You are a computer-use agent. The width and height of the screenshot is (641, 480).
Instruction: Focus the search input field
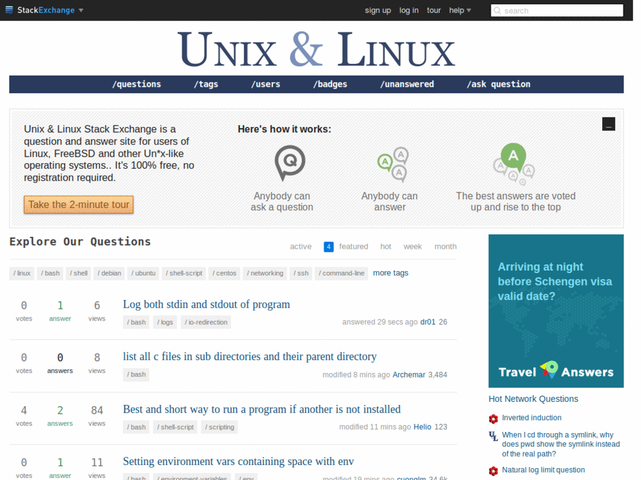coord(556,11)
